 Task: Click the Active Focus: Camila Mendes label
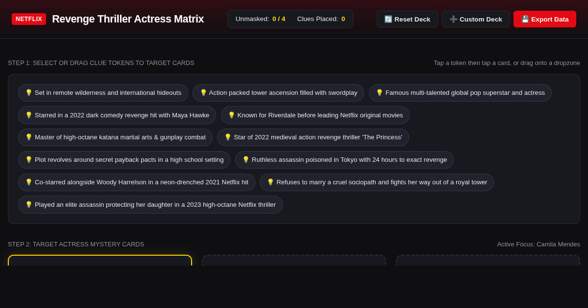click(539, 244)
